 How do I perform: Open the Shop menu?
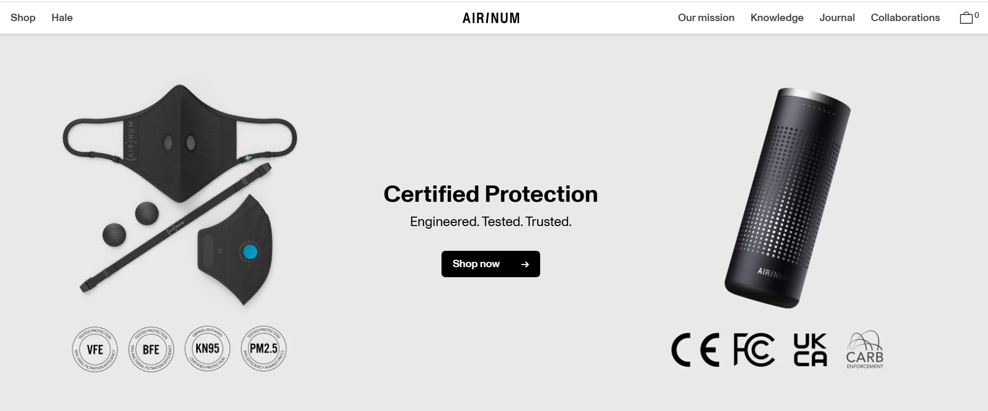[23, 17]
